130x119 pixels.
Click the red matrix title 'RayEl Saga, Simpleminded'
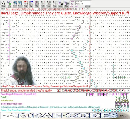(65, 13)
